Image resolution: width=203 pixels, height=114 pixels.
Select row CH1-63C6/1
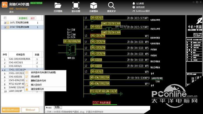[22, 66]
